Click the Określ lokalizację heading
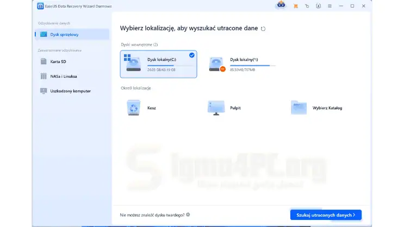Viewport: 404px width, 227px height. (x=136, y=88)
